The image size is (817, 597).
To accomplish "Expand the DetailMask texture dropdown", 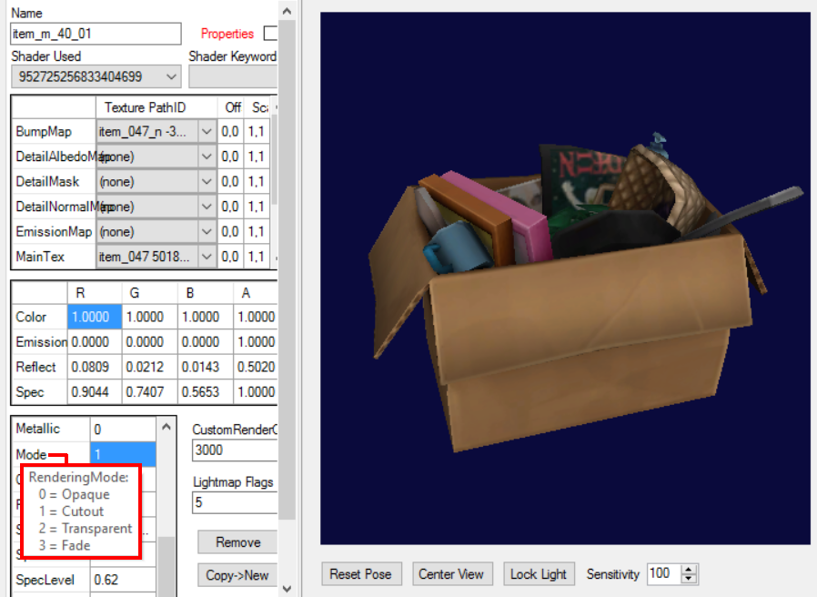I will pos(207,182).
